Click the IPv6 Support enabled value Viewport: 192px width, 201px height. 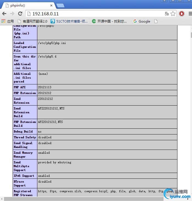[44, 176]
